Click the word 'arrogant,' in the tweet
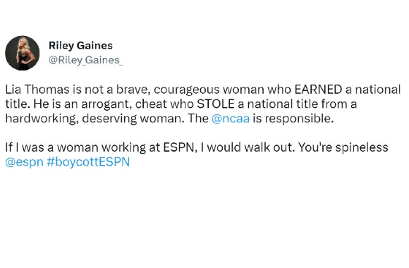The width and height of the screenshot is (409, 268). [x=106, y=104]
